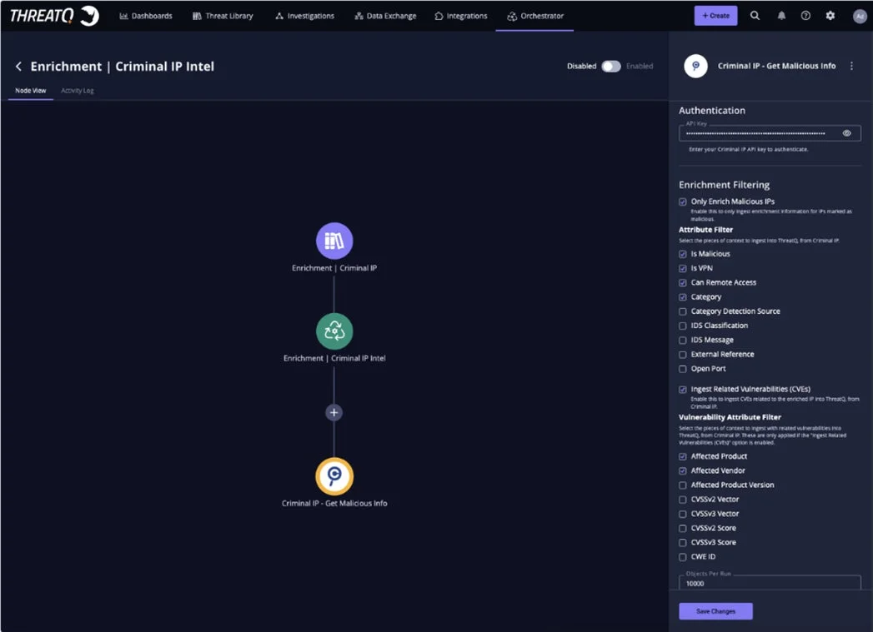Click the 'Vulnerability Attribute Filter' heading

(x=730, y=417)
